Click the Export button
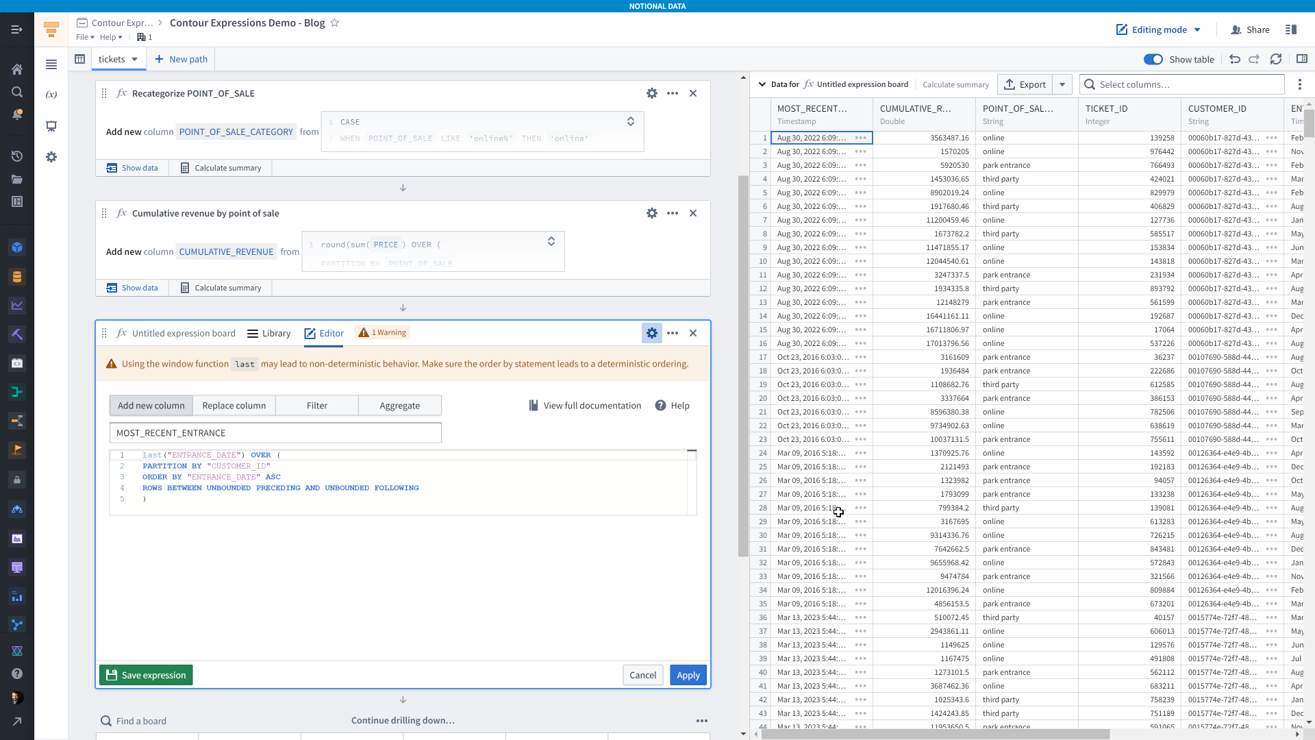Viewport: 1315px width, 740px height. (1025, 84)
